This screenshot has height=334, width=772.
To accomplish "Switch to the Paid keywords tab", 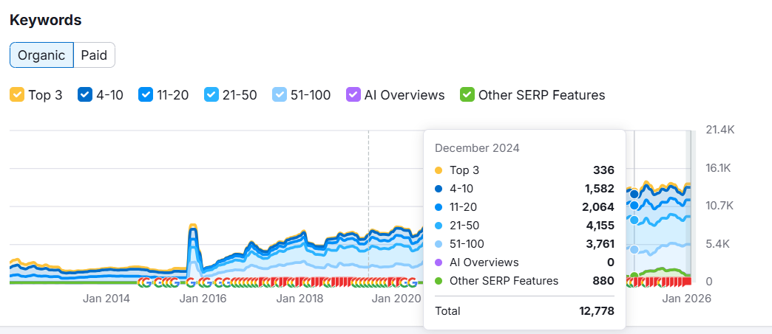I will pos(94,55).
